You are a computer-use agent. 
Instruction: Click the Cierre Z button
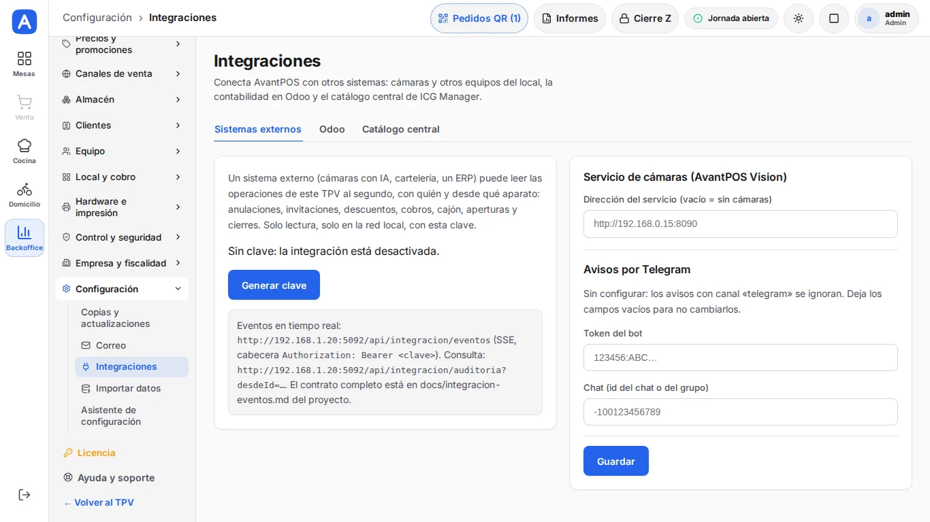click(x=645, y=18)
